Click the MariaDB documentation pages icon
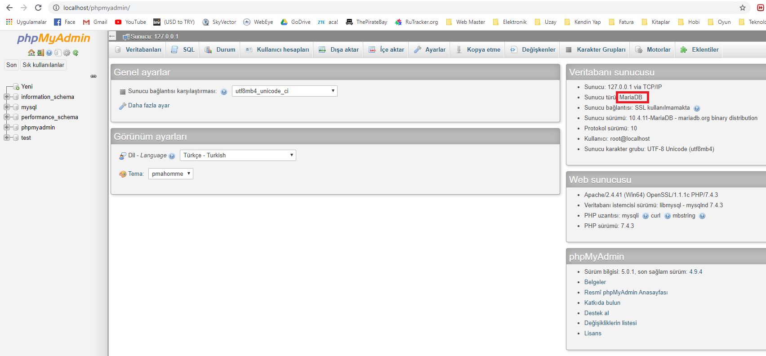 coord(58,53)
